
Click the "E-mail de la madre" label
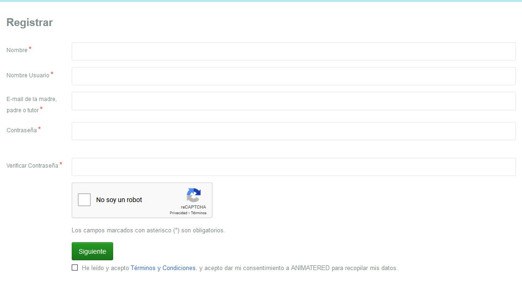point(32,99)
